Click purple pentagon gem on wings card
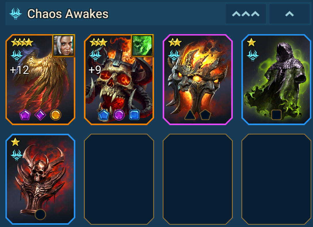 [x=25, y=115]
